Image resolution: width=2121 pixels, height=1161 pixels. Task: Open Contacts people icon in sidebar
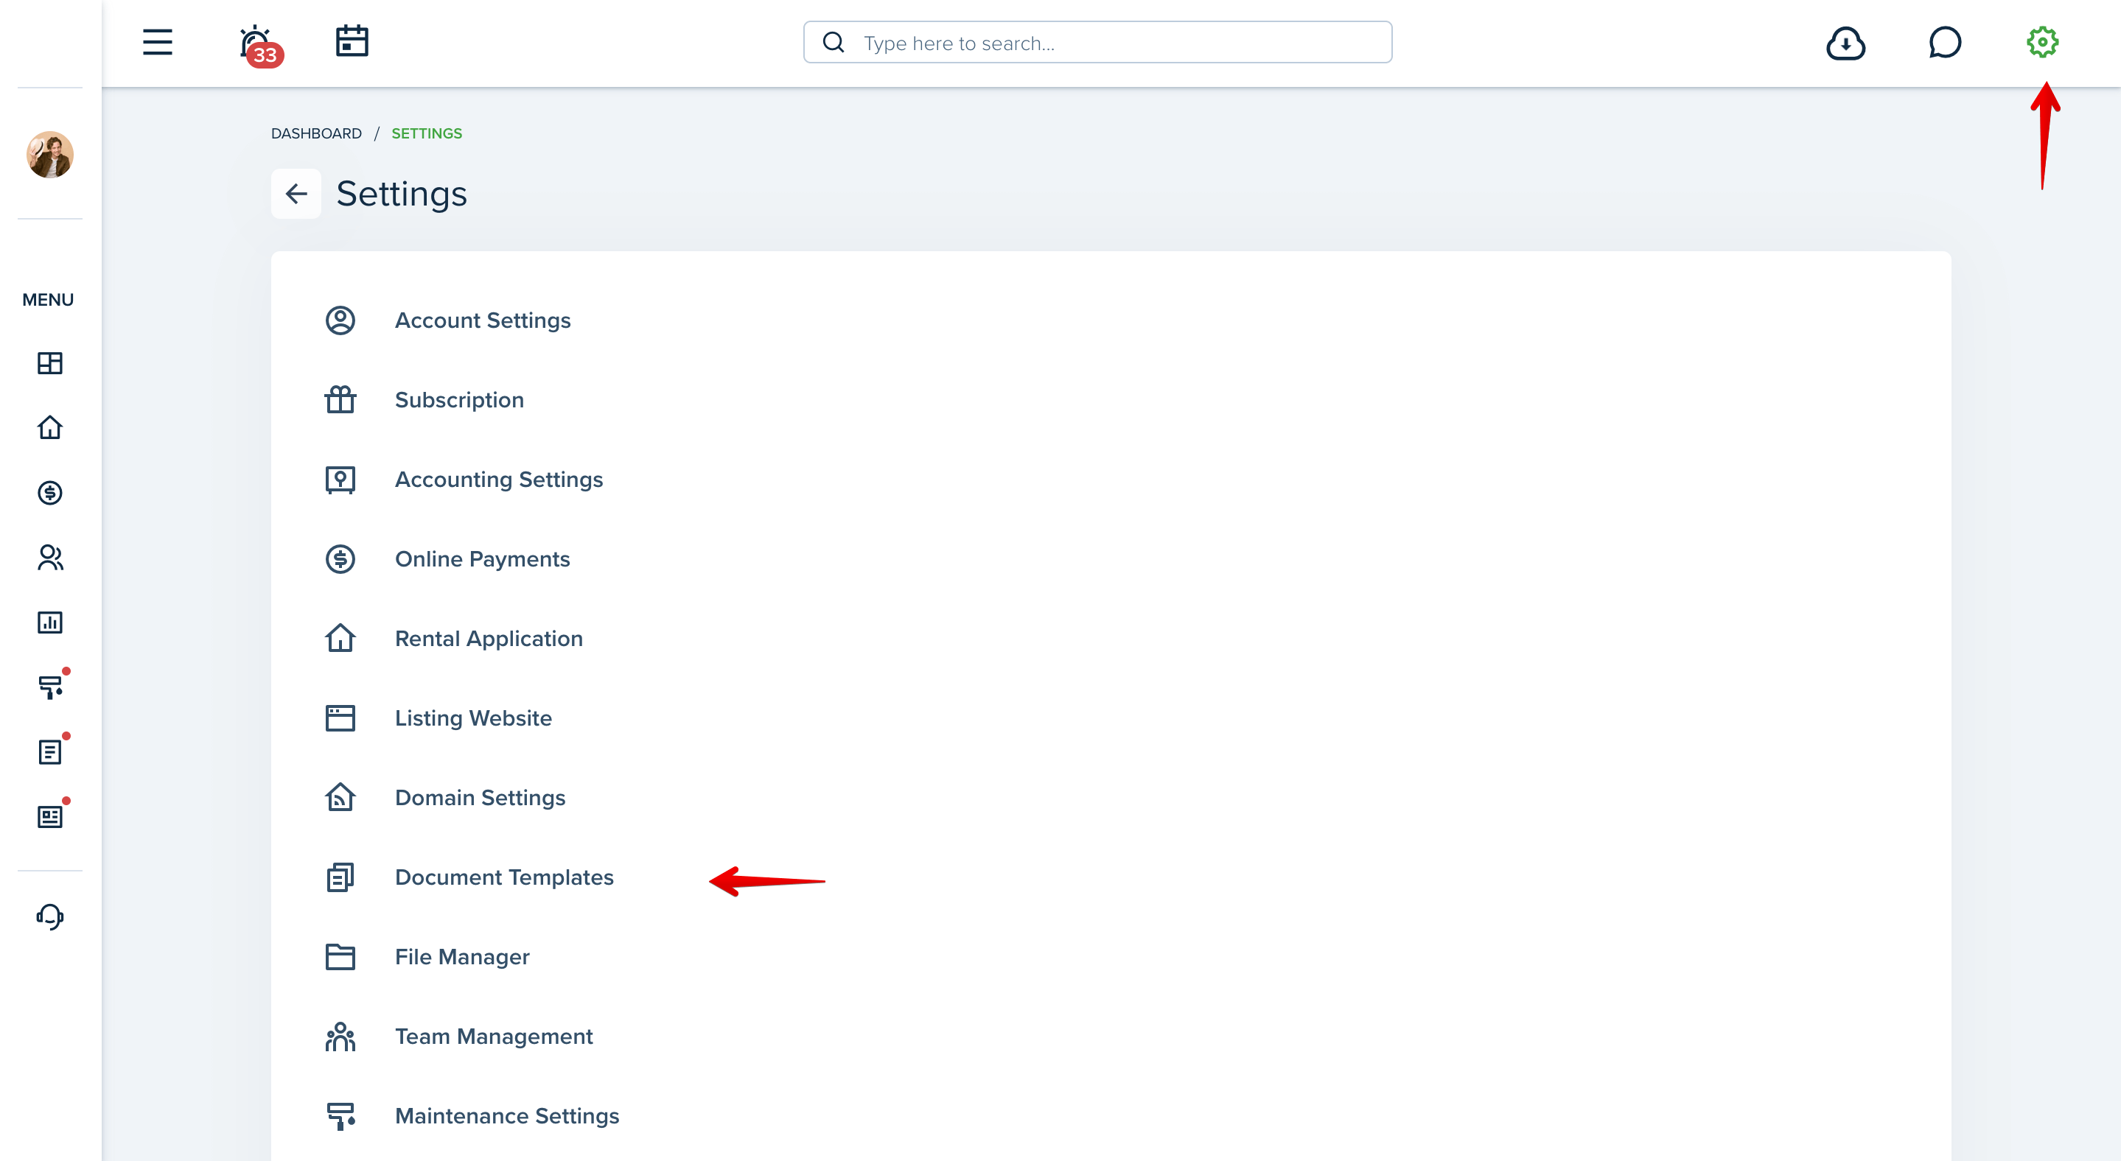click(x=49, y=557)
